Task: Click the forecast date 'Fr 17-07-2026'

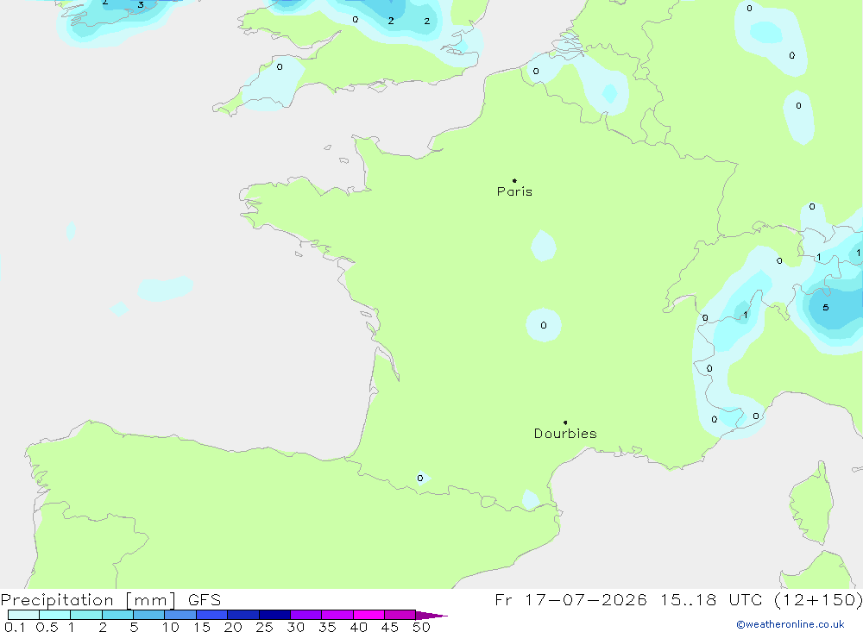Action: tap(570, 600)
